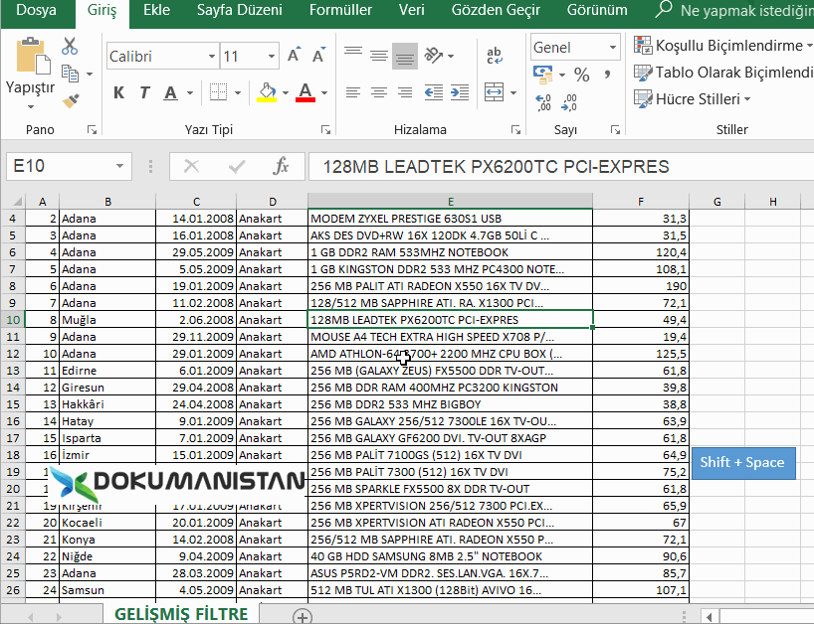
Task: Open Pano dialog launcher
Action: point(93,129)
